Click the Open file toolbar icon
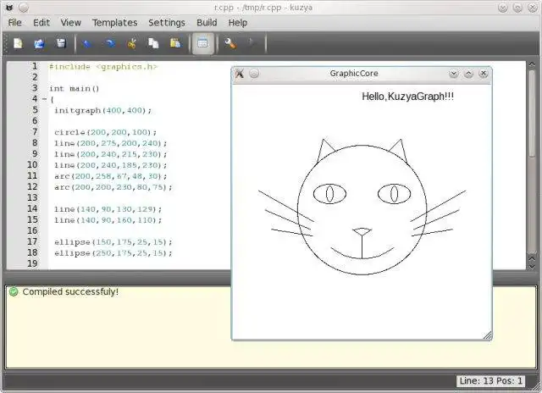This screenshot has height=393, width=542. [x=40, y=43]
